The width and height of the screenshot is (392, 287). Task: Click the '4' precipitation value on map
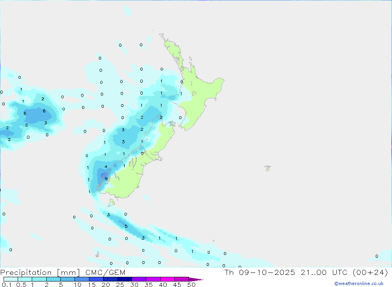tap(106, 167)
